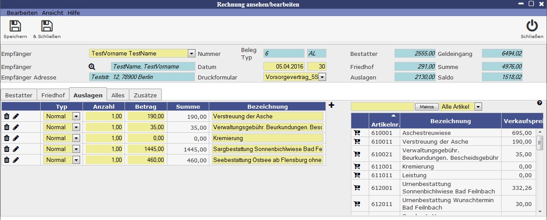Image resolution: width=547 pixels, height=220 pixels.
Task: Open the Alle Artikel filter dropdown
Action: click(478, 107)
